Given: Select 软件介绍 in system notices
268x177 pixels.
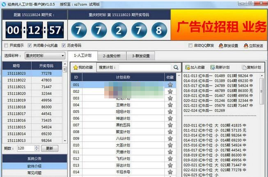Looking at the screenshot, I should tap(34, 166).
